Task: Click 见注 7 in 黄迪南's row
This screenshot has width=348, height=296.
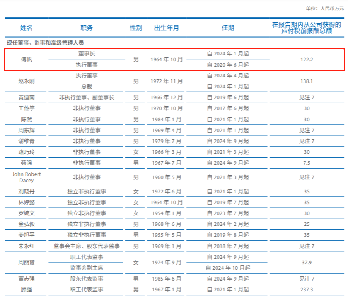Action: pos(307,98)
